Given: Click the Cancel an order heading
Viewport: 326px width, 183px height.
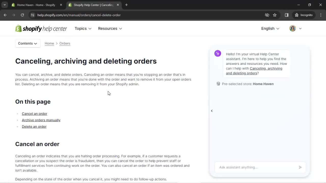Looking at the screenshot, I should pos(37,144).
